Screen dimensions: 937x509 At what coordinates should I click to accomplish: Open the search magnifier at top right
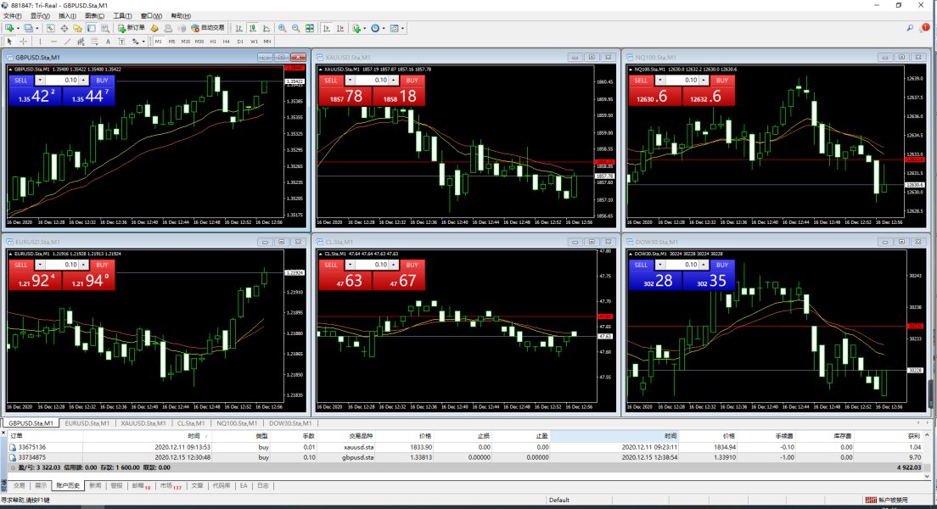click(x=910, y=27)
